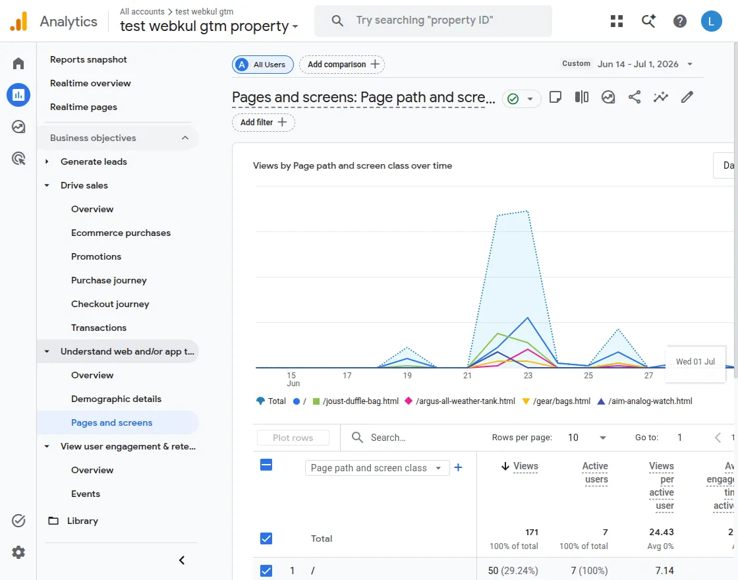738x580 pixels.
Task: Toggle /gear/bags.html legend series
Action: 556,401
